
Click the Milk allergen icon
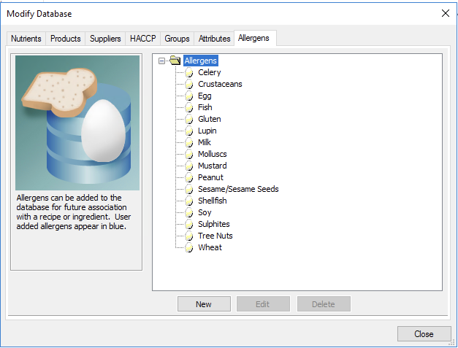189,142
